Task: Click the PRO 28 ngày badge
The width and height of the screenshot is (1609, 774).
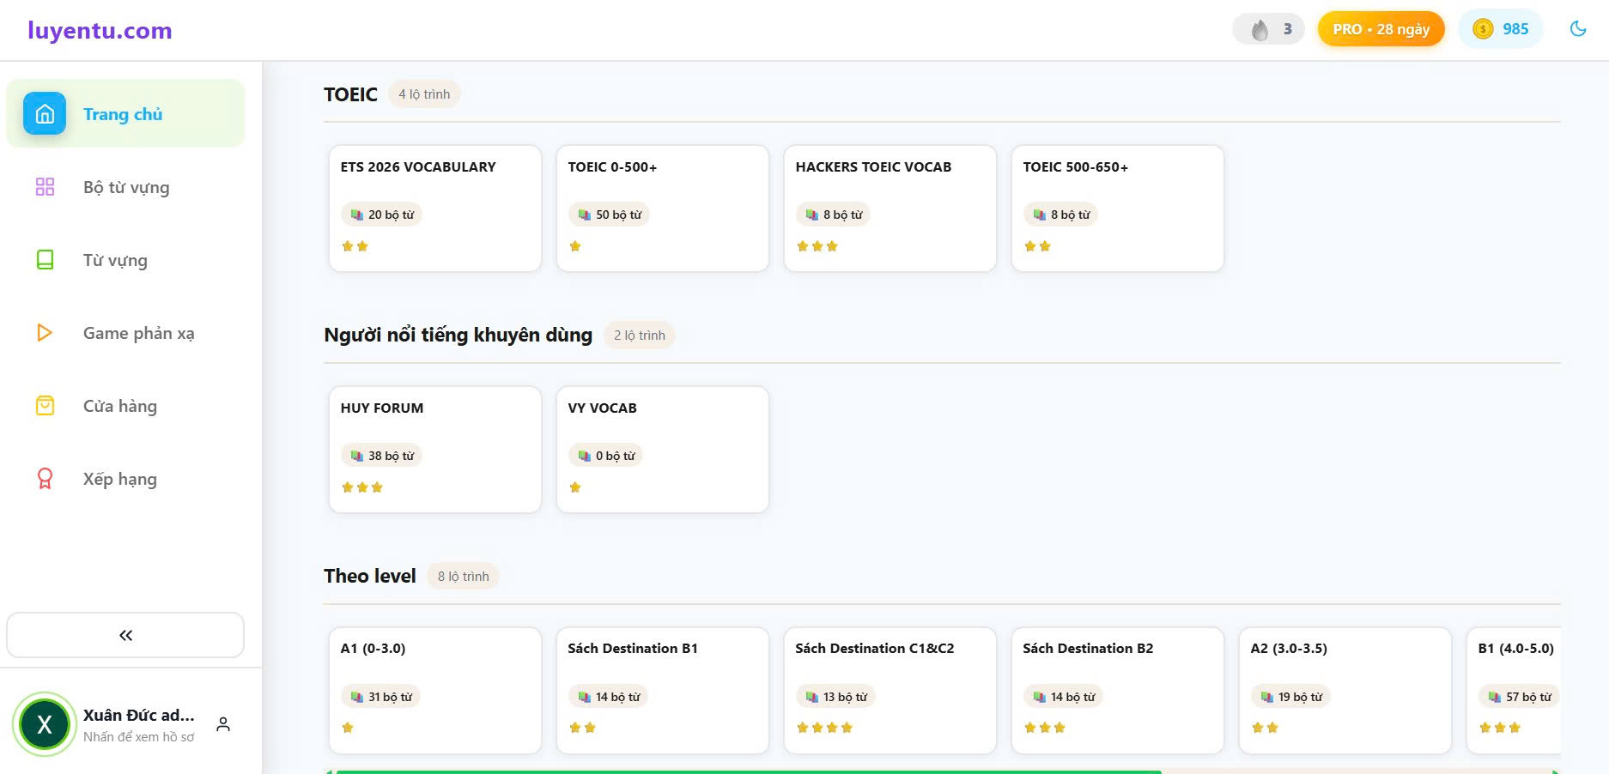Action: tap(1381, 29)
